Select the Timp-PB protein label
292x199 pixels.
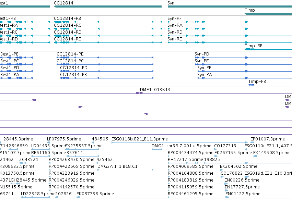click(x=257, y=82)
